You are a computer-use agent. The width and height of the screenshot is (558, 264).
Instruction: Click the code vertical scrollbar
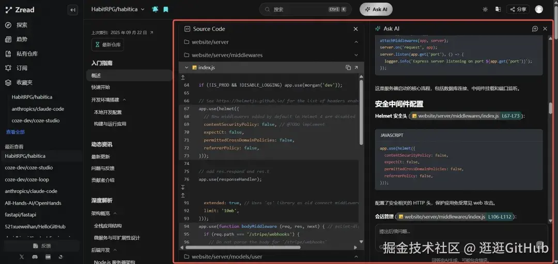pyautogui.click(x=362, y=112)
